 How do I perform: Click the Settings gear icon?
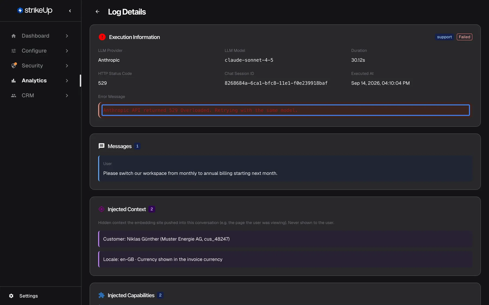pyautogui.click(x=11, y=296)
